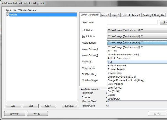Choose No Change option in dropdown list
Viewport: 167px width, 120px height.
point(137,47)
